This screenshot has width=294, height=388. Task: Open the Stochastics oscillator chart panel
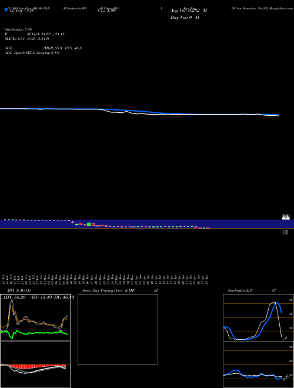(x=258, y=317)
